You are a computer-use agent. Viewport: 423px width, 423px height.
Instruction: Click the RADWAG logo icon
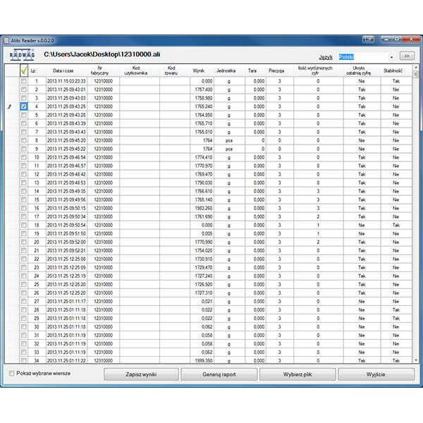coord(22,55)
